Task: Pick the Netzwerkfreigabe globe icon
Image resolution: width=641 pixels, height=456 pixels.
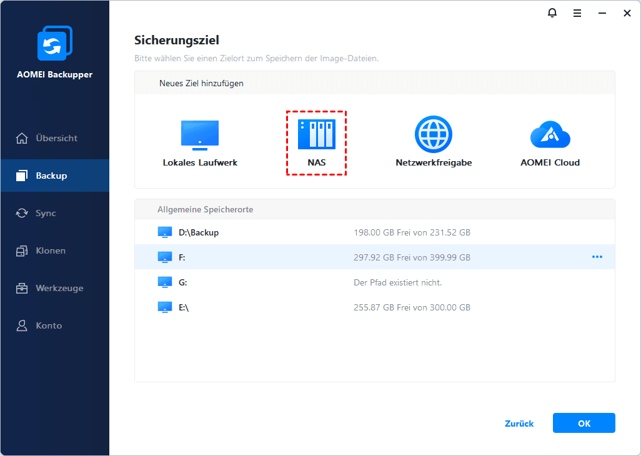Action: pyautogui.click(x=434, y=134)
